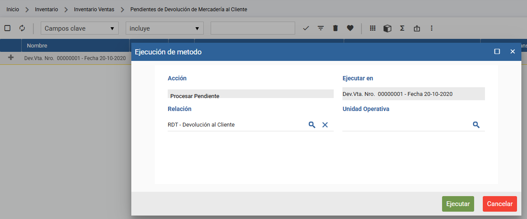This screenshot has height=219, width=527.
Task: Open the filter list icon
Action: 321,28
